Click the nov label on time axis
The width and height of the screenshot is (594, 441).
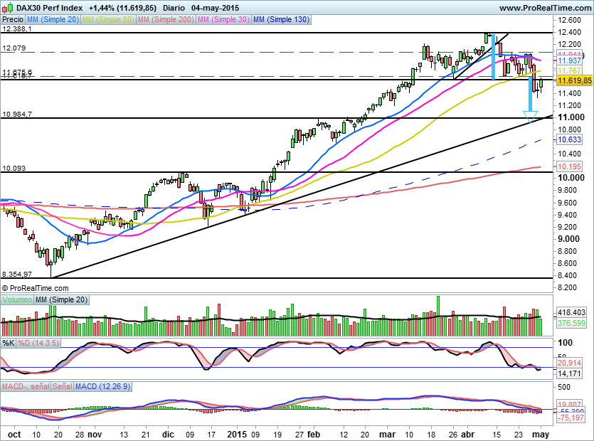click(x=95, y=434)
